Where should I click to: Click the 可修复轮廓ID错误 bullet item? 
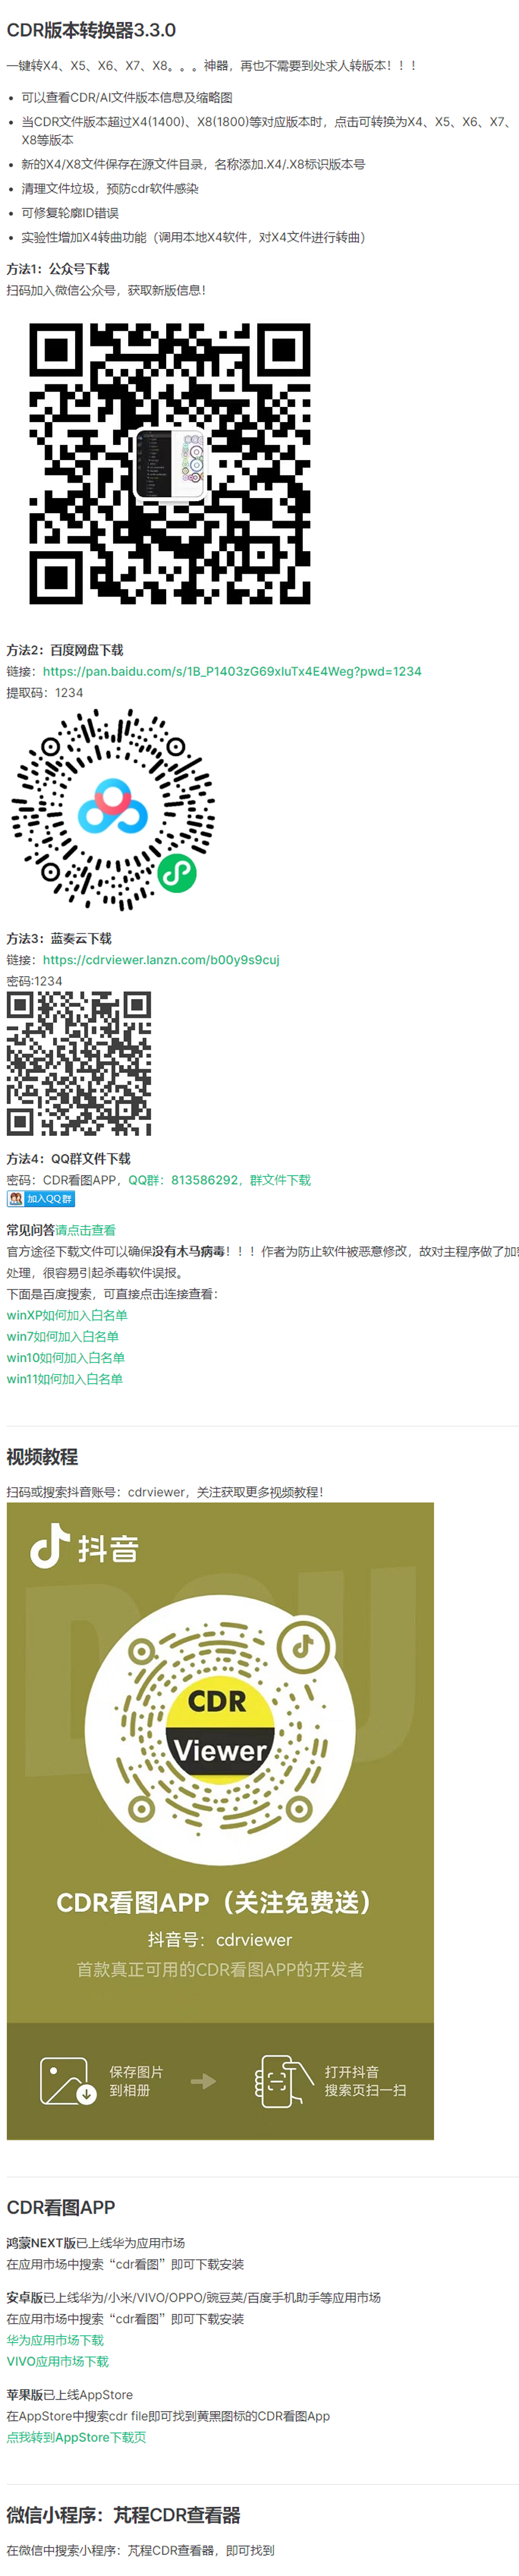click(x=70, y=213)
